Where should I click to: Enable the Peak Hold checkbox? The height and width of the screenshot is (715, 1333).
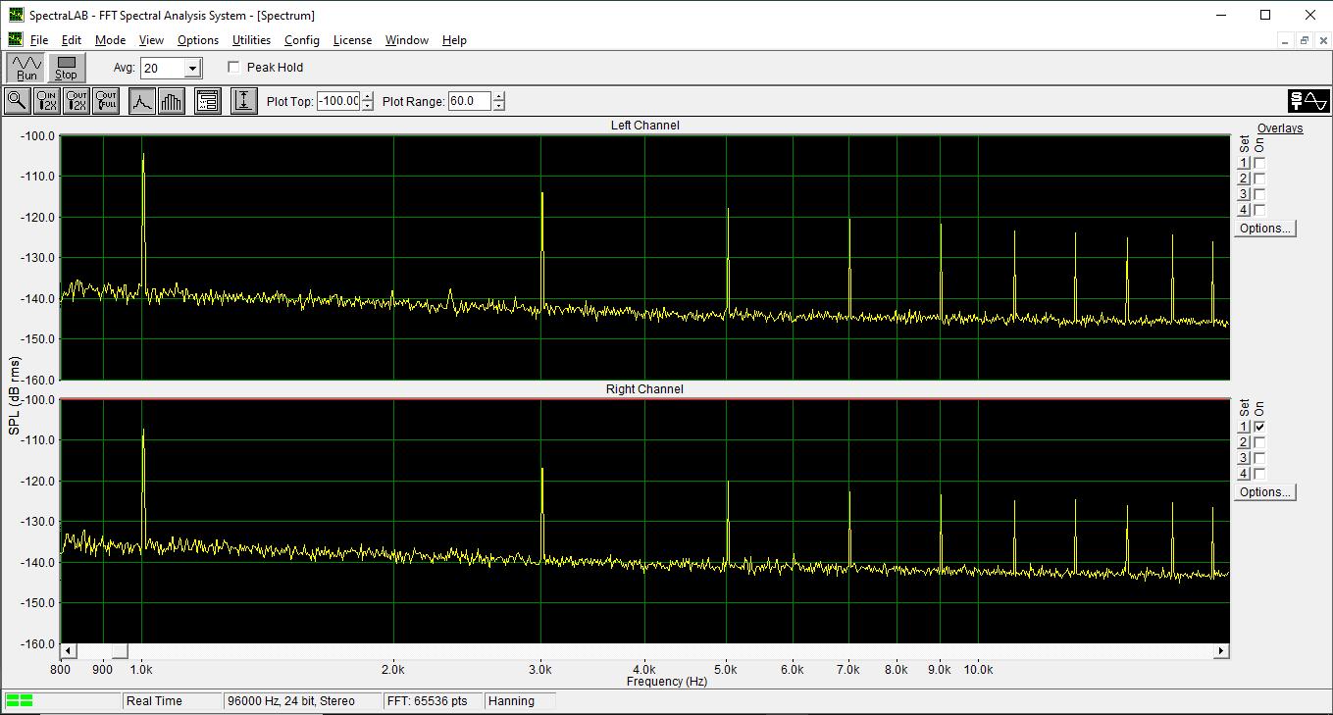point(233,68)
